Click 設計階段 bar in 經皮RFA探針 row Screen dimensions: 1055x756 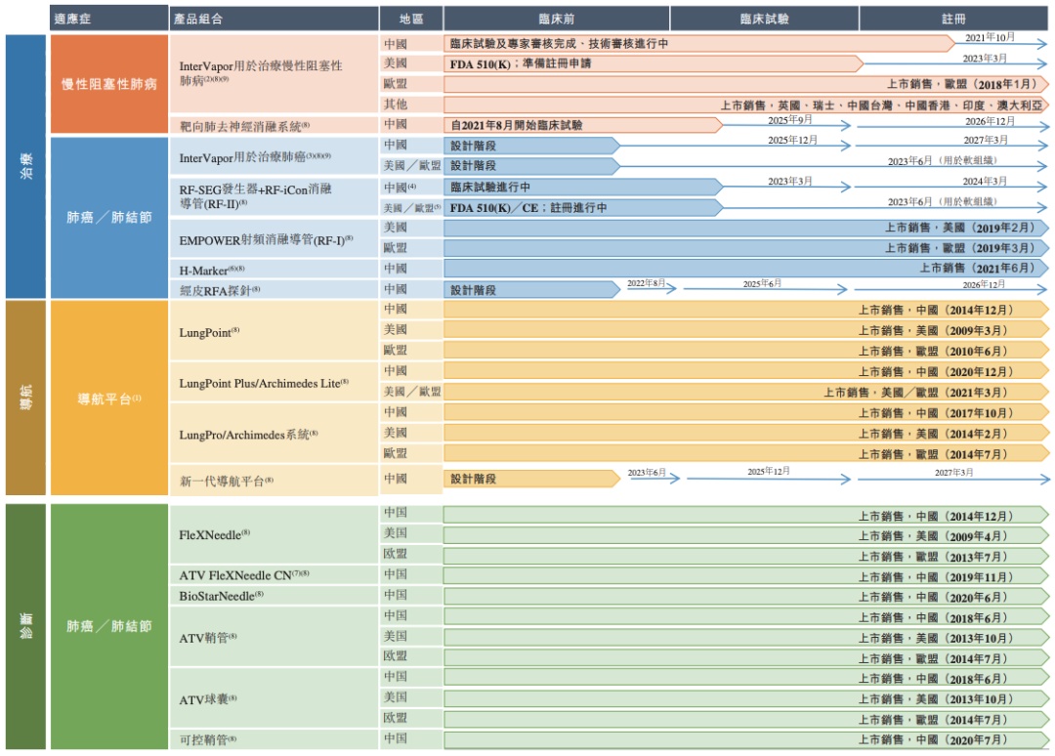pos(531,290)
